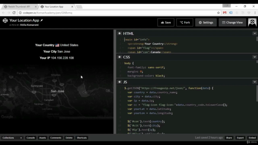Collapse the HTML editor chevron

[255, 33]
